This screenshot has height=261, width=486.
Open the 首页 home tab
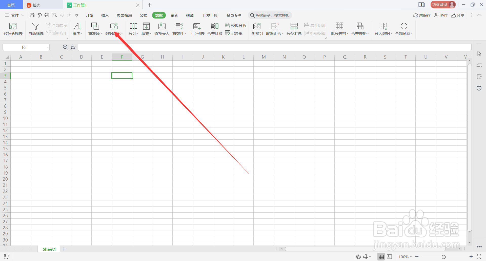11,5
